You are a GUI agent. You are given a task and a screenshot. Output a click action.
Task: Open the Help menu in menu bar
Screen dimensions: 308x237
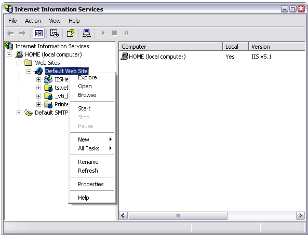tap(74, 21)
